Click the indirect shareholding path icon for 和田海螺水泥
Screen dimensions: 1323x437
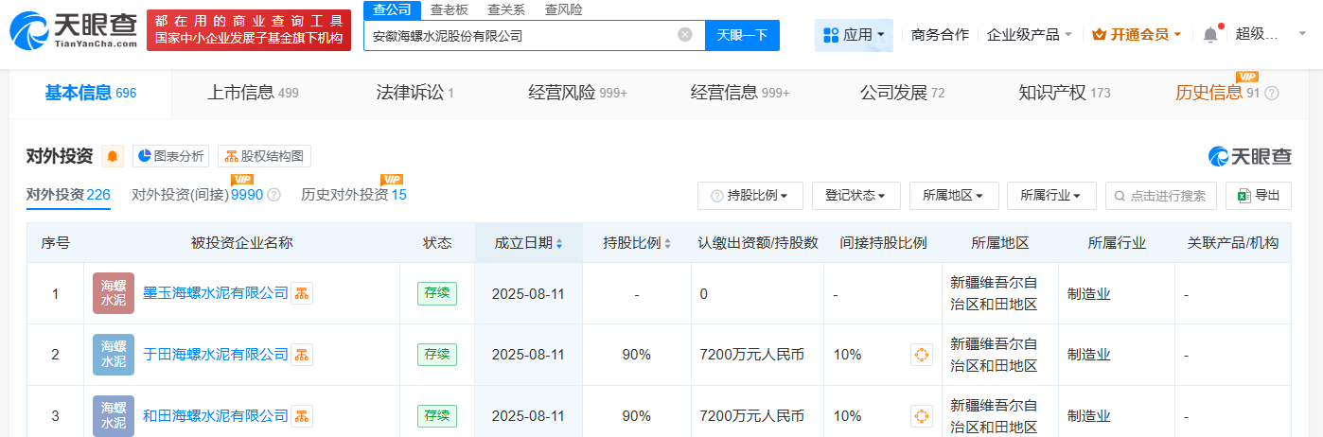[x=921, y=416]
